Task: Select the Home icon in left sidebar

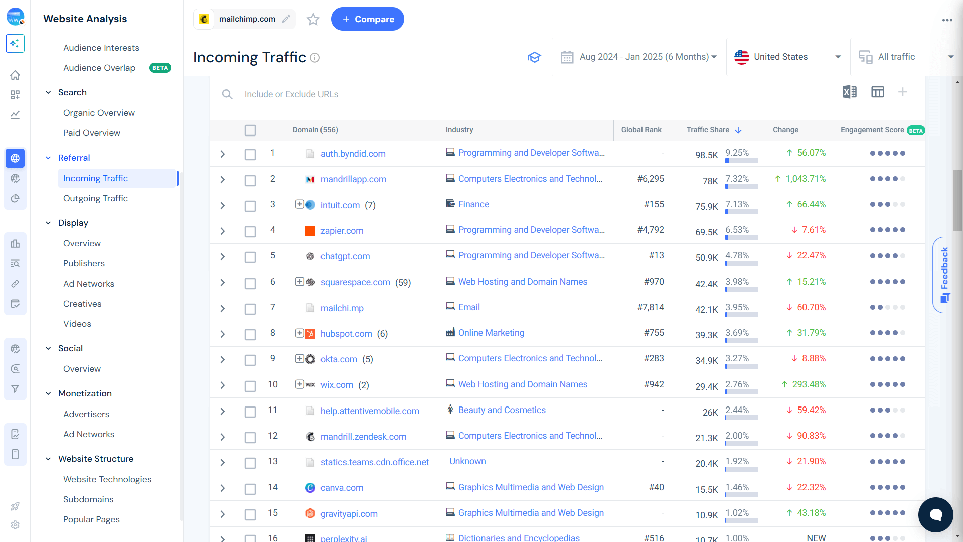Action: click(x=15, y=75)
